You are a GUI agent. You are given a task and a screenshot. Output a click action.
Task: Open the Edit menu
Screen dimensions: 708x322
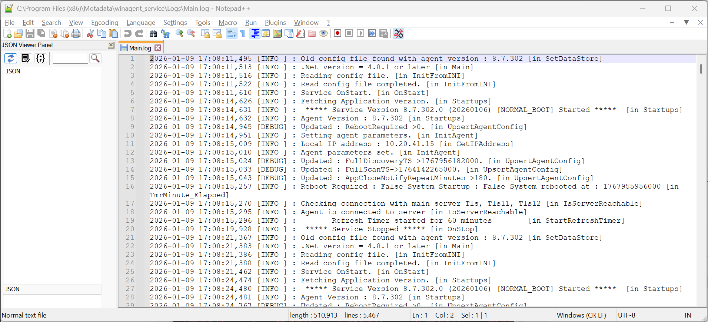(28, 23)
